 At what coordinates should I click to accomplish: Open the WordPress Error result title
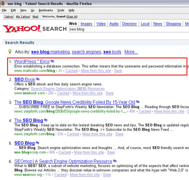point(32,62)
